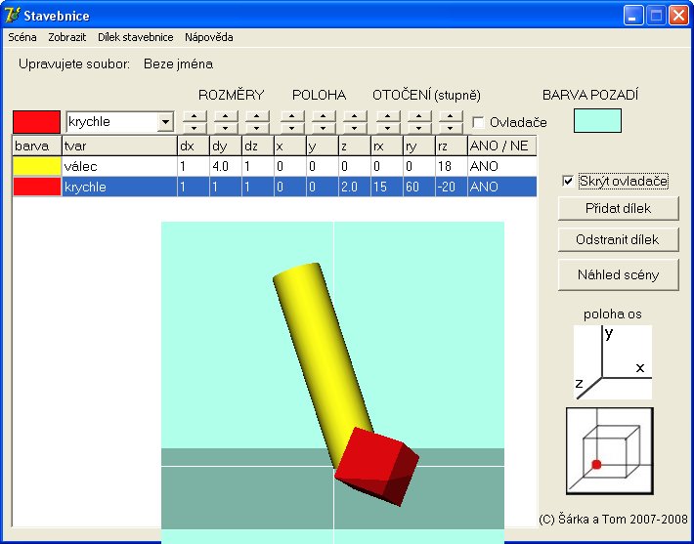
Task: Open the Scéna menu
Action: pos(22,37)
